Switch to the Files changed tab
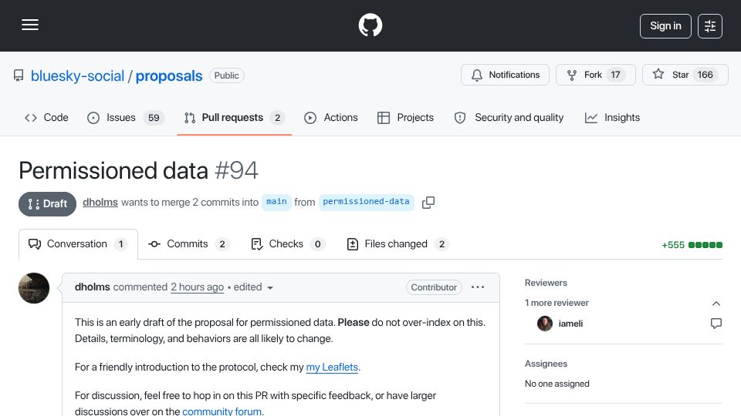 click(x=398, y=244)
